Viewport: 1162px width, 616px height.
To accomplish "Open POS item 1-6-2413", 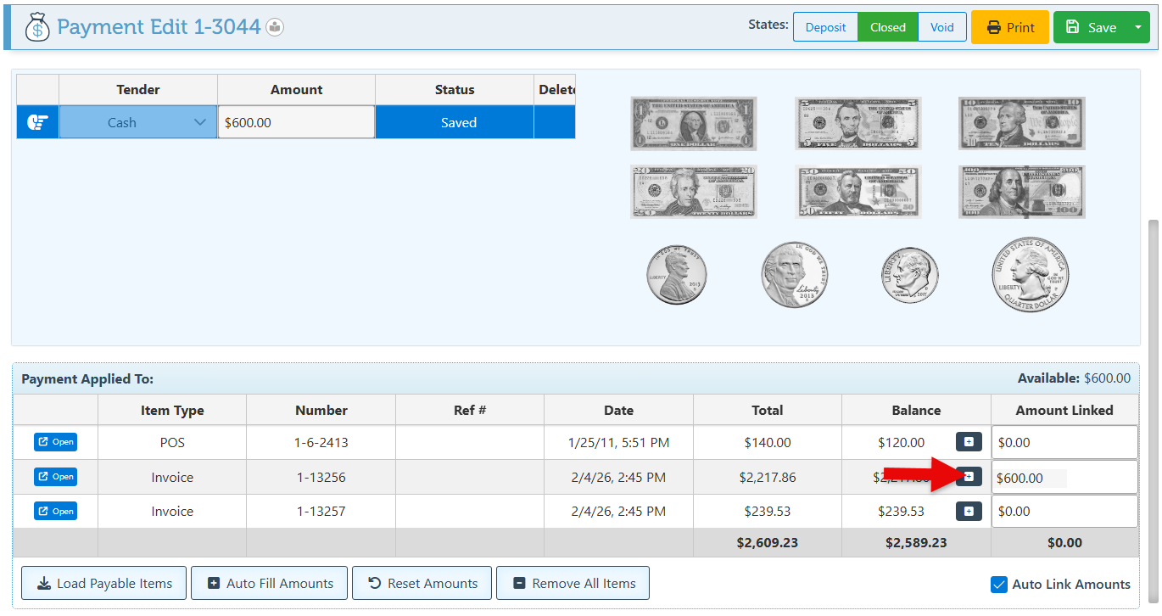I will click(x=55, y=442).
